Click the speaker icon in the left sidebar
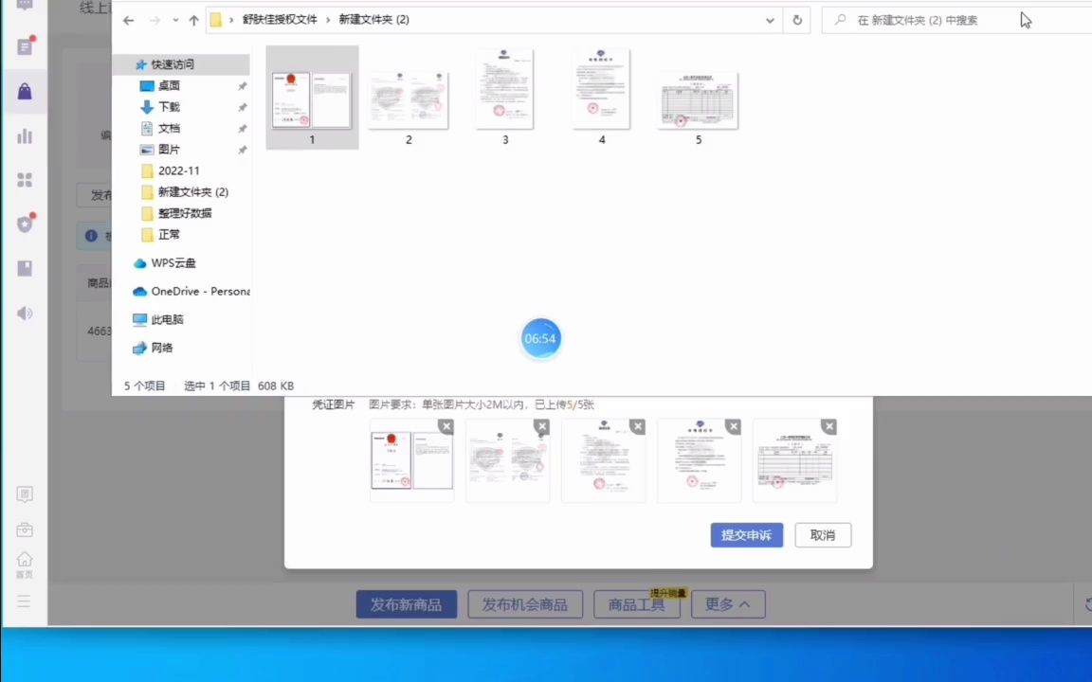The width and height of the screenshot is (1092, 682). [25, 313]
